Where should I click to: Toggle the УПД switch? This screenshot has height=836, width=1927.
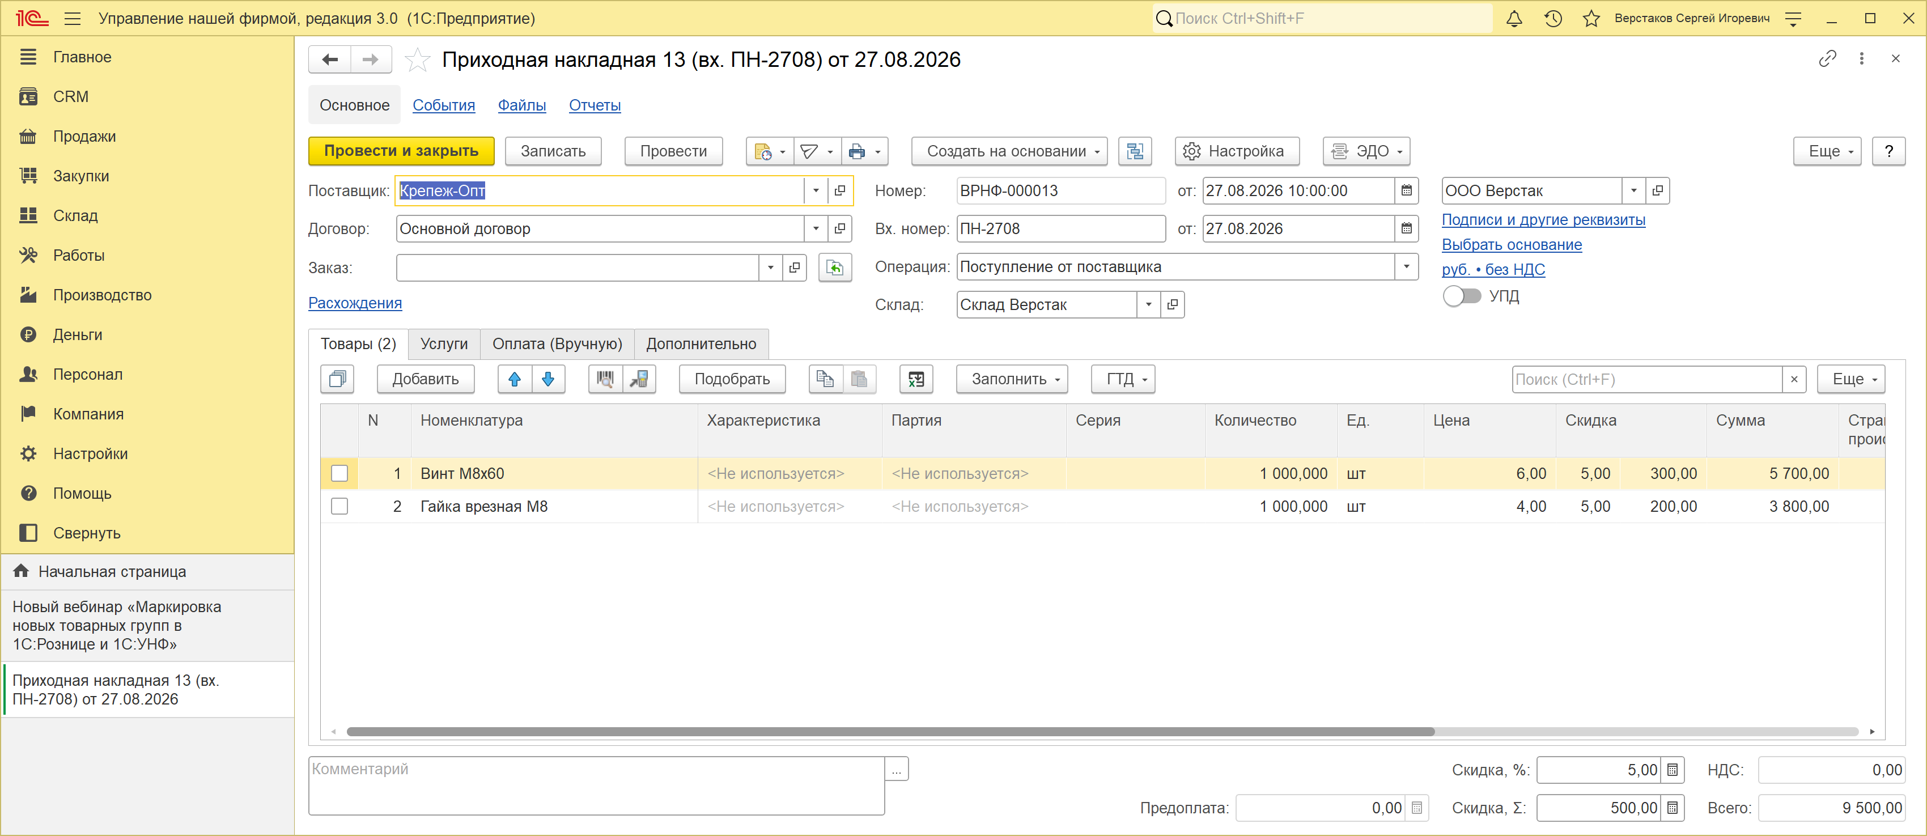coord(1462,296)
